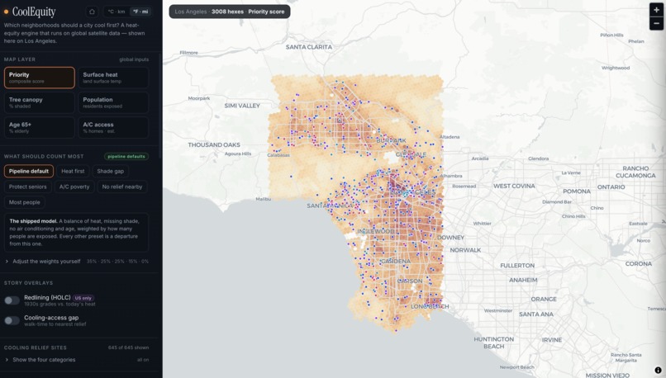Click the HUNTINGTON BEACH map label
This screenshot has height=378, width=666.
point(494,343)
